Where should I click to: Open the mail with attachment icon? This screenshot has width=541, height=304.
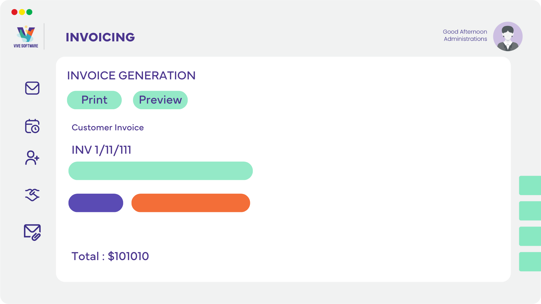click(32, 232)
